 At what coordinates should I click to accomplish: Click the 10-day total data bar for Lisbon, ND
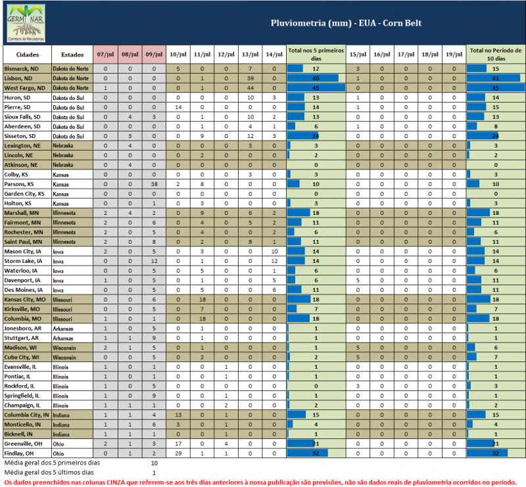click(493, 78)
